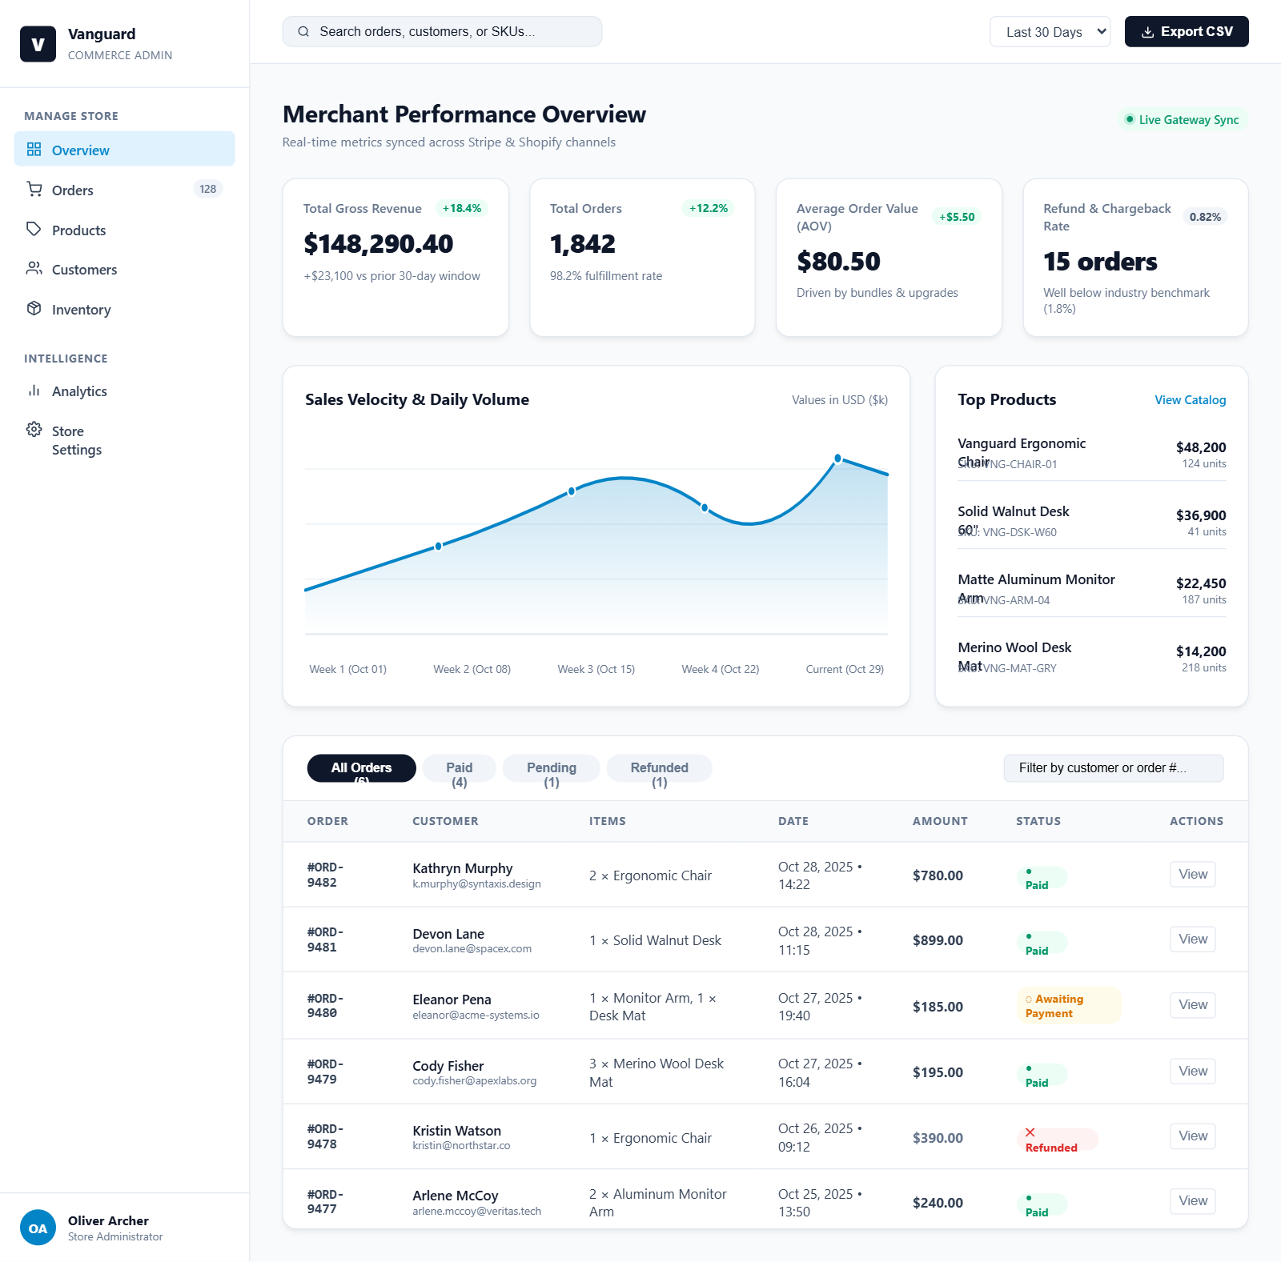Click the $899.00 amount for Devon Lane
Screen dimensions: 1281x1262
(x=938, y=940)
